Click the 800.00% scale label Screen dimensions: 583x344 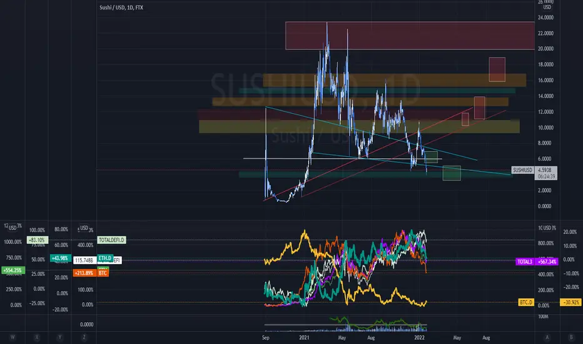click(x=546, y=243)
